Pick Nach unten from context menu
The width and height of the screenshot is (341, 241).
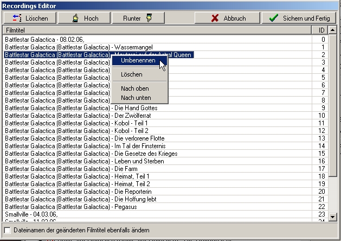coord(136,98)
